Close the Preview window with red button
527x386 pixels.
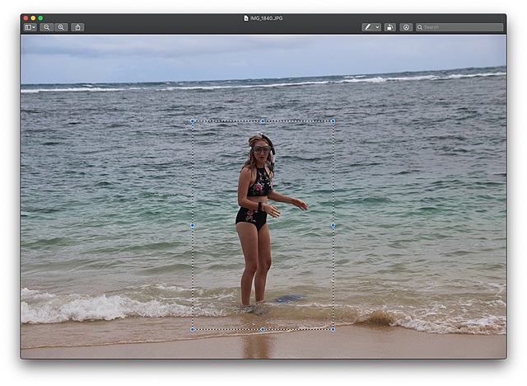26,18
